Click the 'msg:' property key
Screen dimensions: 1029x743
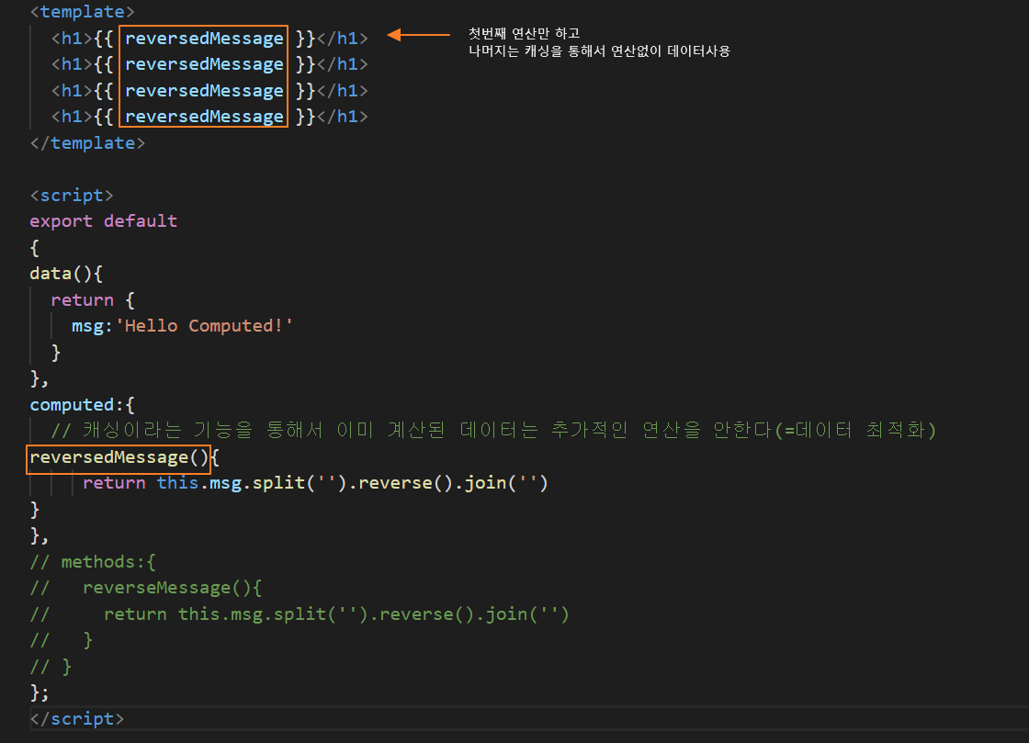coord(93,326)
